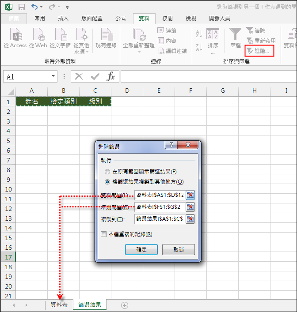Screen dimensions: 297x312
Task: Switch to the 校閱 tab
Action: [168, 19]
